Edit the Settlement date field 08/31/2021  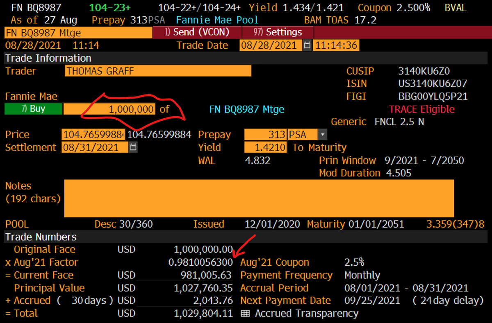tap(95, 147)
